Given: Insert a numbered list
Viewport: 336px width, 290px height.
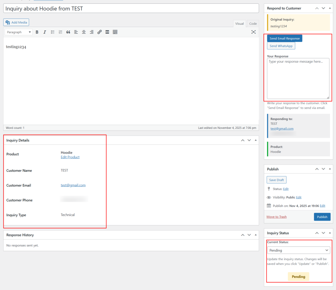Looking at the screenshot, I should point(60,32).
